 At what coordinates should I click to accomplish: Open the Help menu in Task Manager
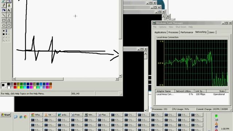click(190, 27)
